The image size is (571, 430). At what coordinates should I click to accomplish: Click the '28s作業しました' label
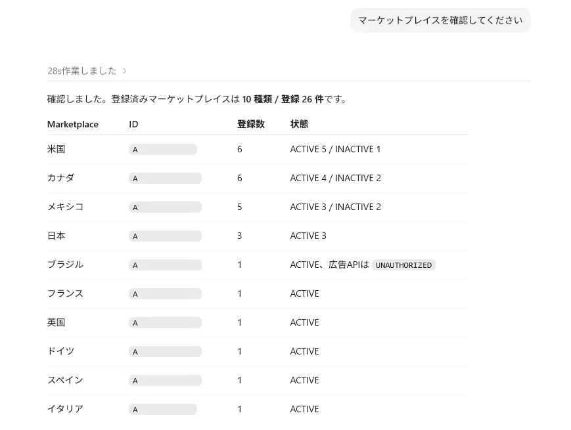click(x=82, y=71)
